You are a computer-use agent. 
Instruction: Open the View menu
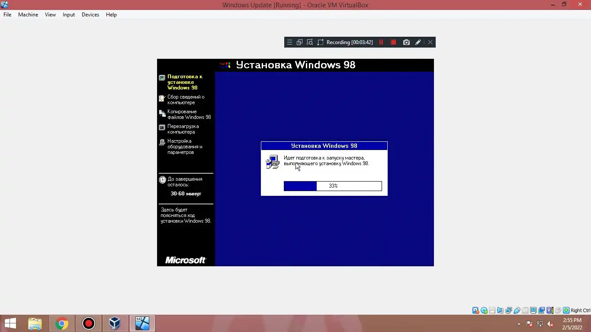click(x=50, y=14)
